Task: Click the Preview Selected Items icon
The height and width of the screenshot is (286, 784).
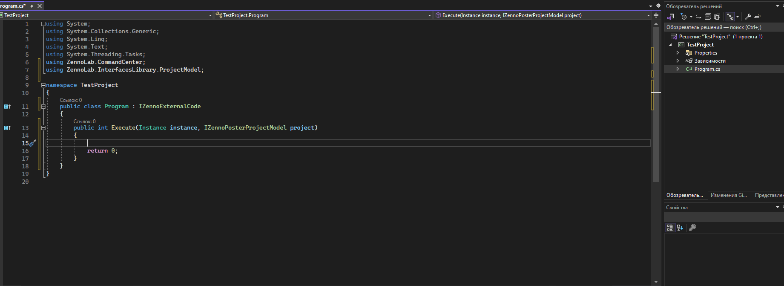Action: [758, 17]
